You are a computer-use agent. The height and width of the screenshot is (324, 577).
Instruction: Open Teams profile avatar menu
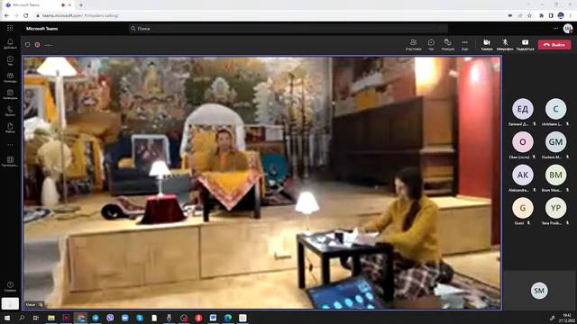pos(568,28)
